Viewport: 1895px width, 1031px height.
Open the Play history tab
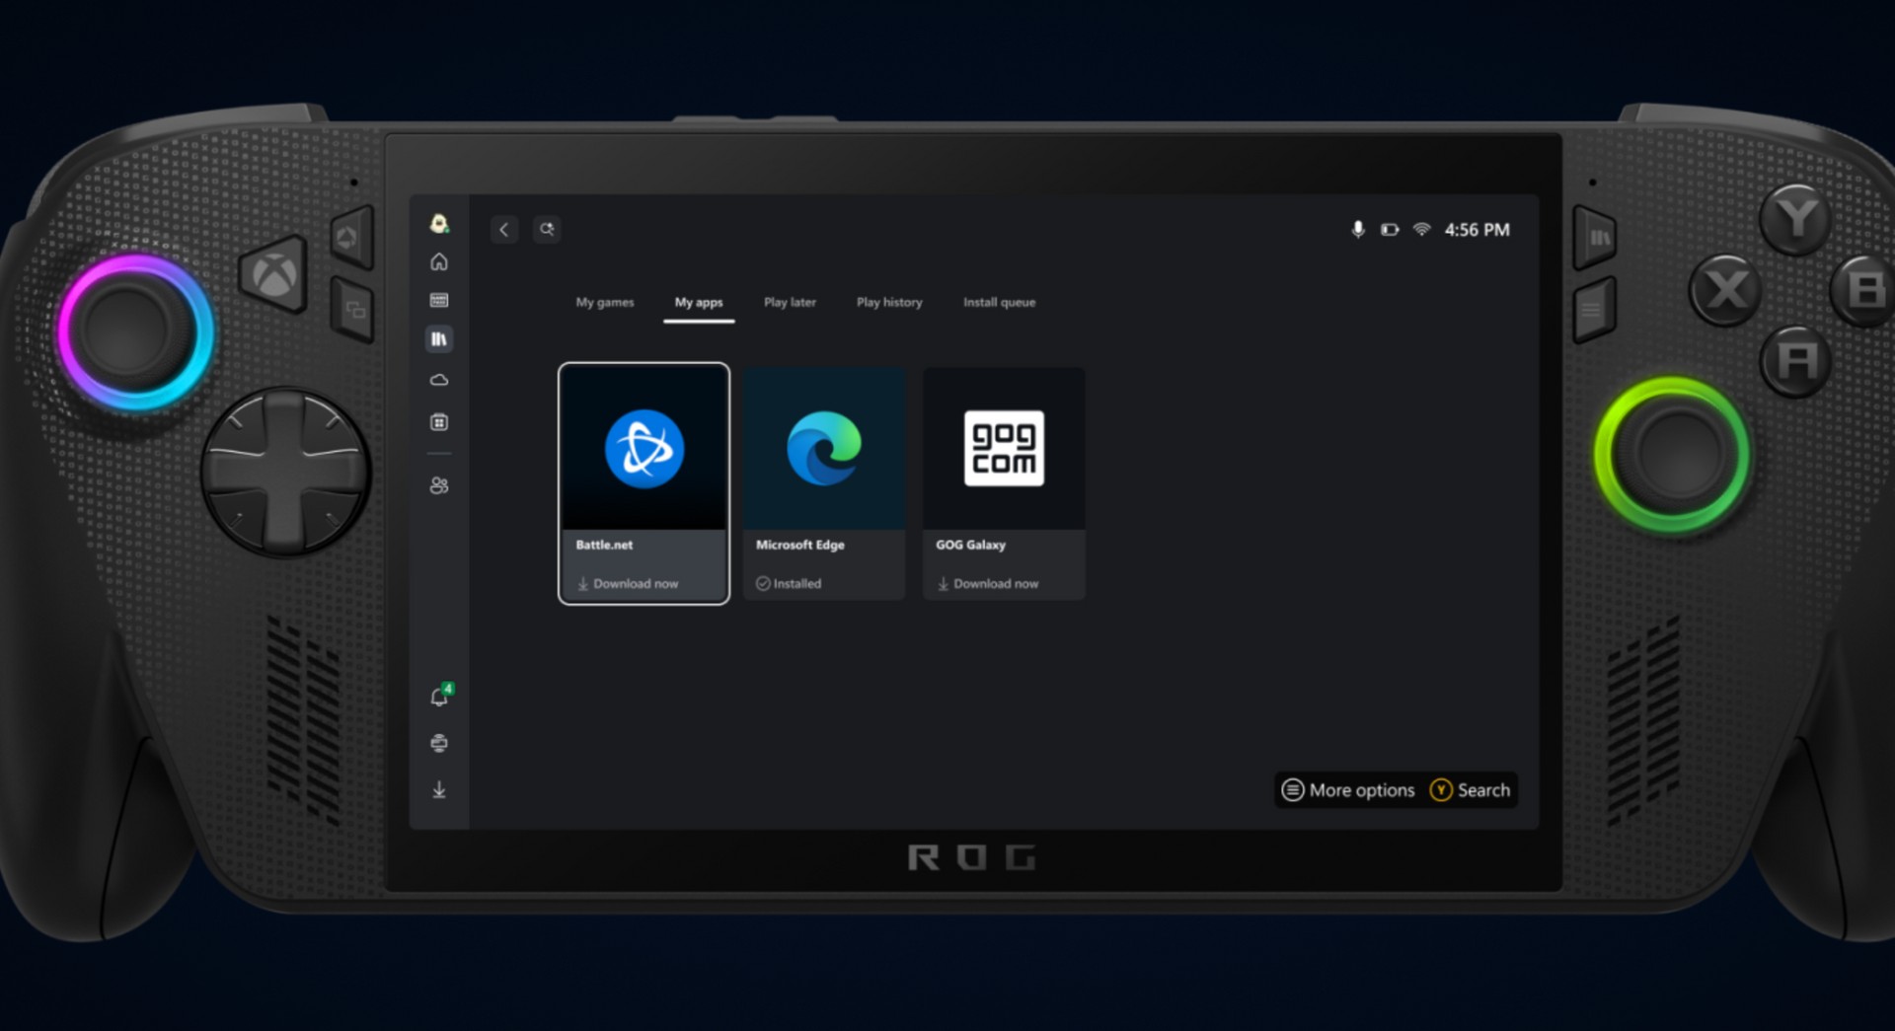[x=889, y=302]
